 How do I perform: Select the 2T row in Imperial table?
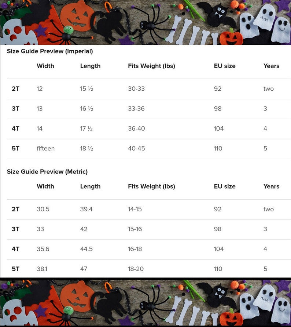click(149, 89)
